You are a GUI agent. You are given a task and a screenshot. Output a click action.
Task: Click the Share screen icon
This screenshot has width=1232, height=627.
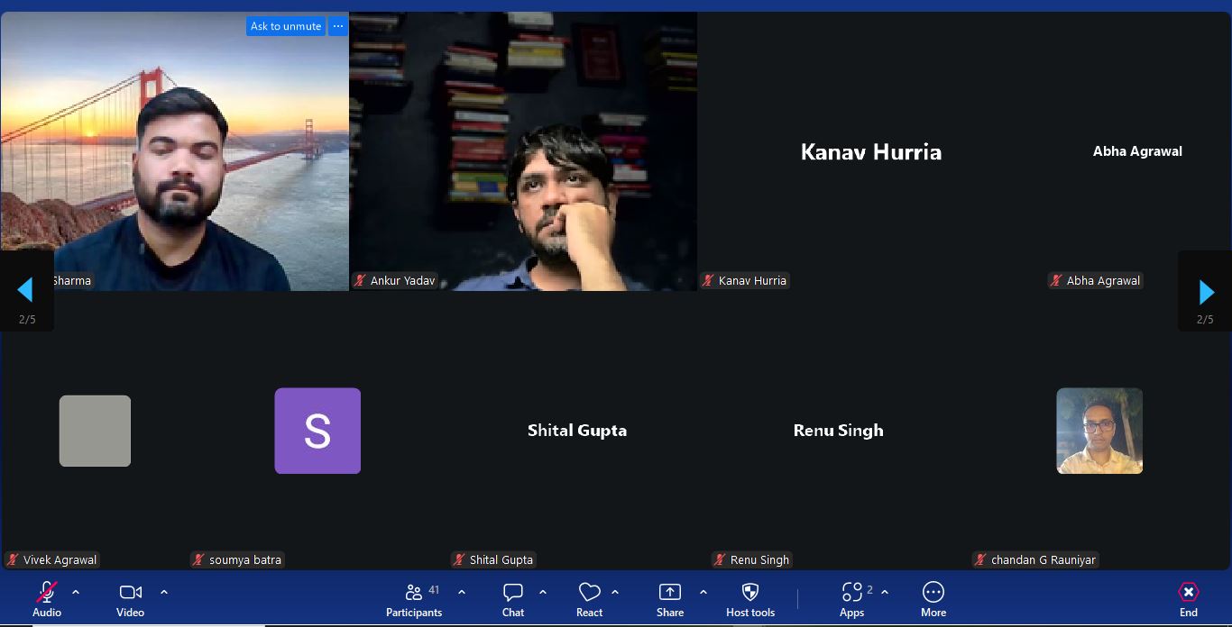(670, 593)
